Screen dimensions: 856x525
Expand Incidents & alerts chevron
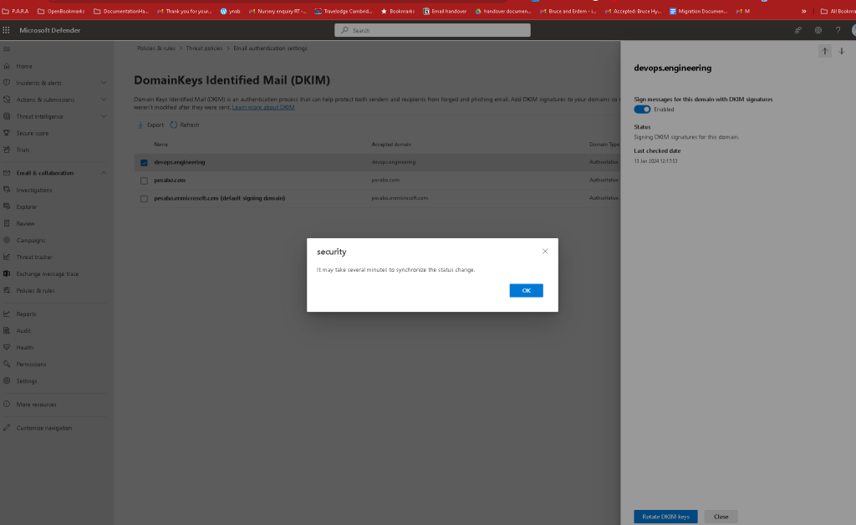tap(104, 83)
